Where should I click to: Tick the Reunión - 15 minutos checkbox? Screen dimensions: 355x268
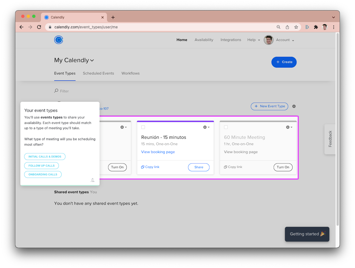(x=143, y=127)
